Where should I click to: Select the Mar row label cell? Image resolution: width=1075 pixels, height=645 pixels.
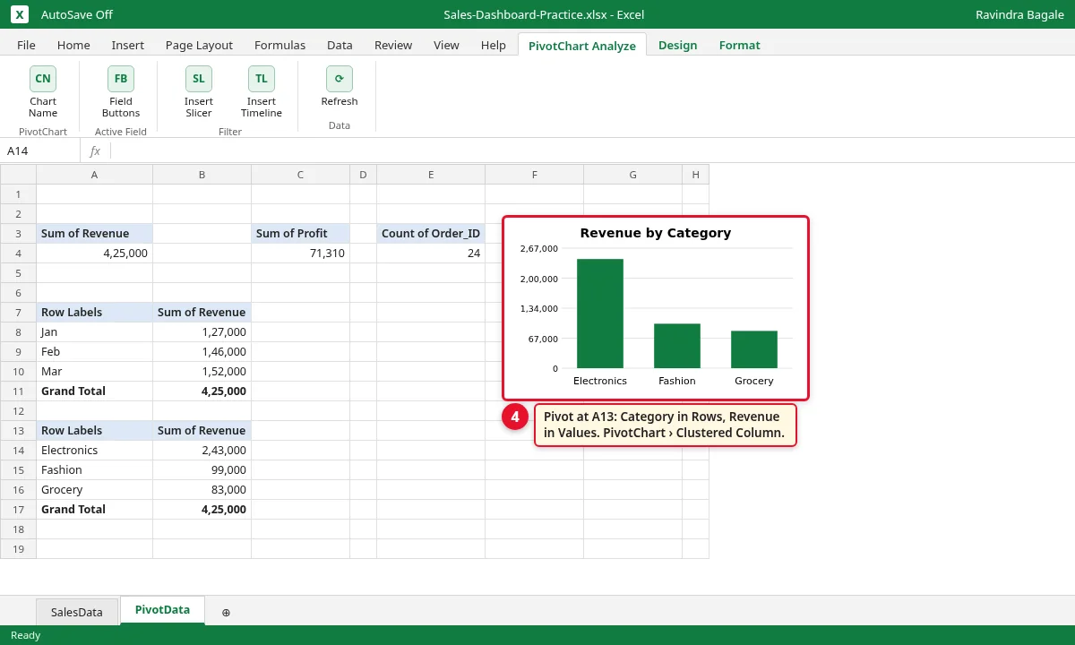(95, 372)
